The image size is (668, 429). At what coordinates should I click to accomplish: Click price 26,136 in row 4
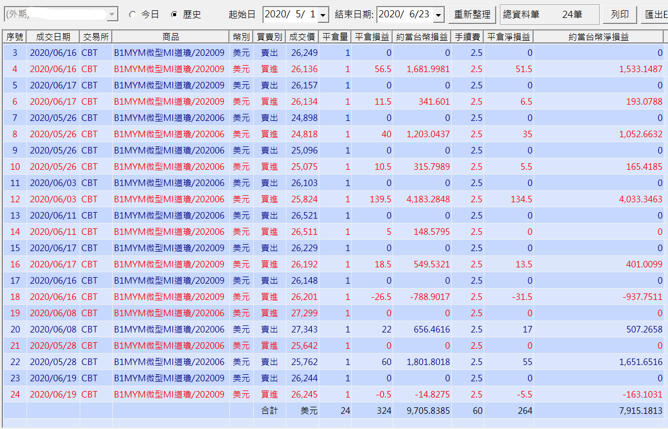(x=304, y=69)
